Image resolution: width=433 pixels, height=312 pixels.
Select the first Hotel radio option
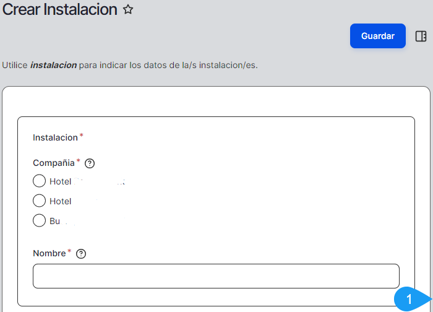[x=39, y=181]
